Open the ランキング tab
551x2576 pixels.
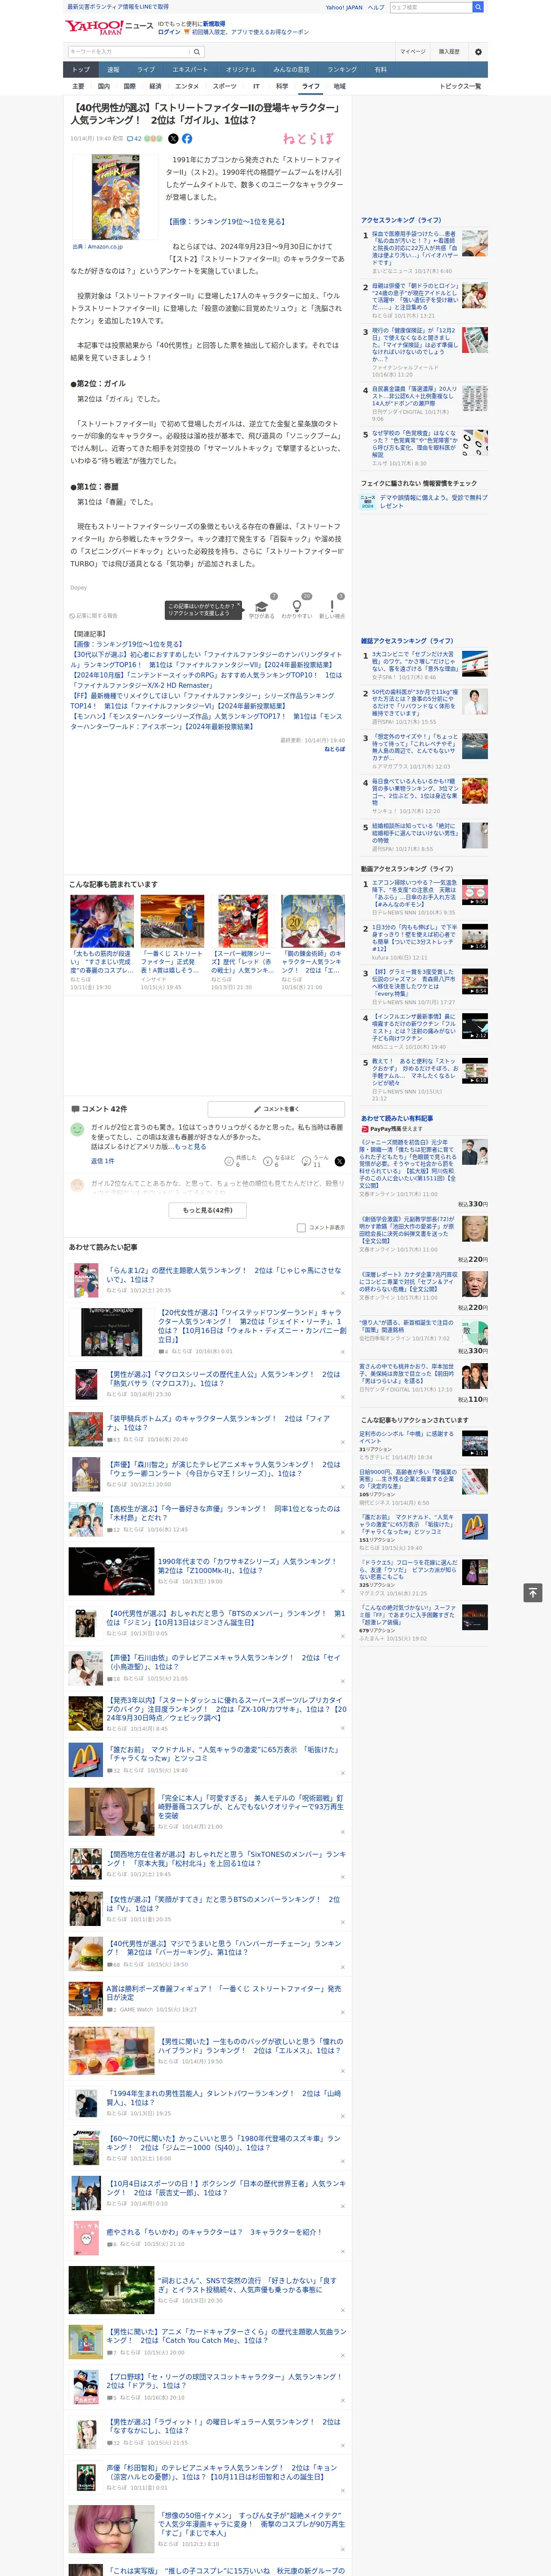pos(342,70)
